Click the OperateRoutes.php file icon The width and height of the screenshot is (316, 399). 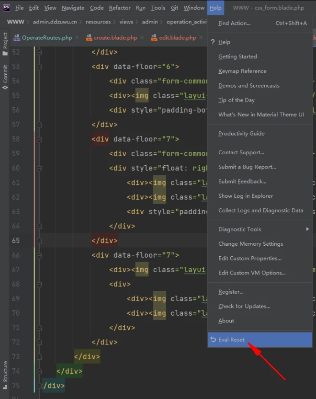point(17,38)
